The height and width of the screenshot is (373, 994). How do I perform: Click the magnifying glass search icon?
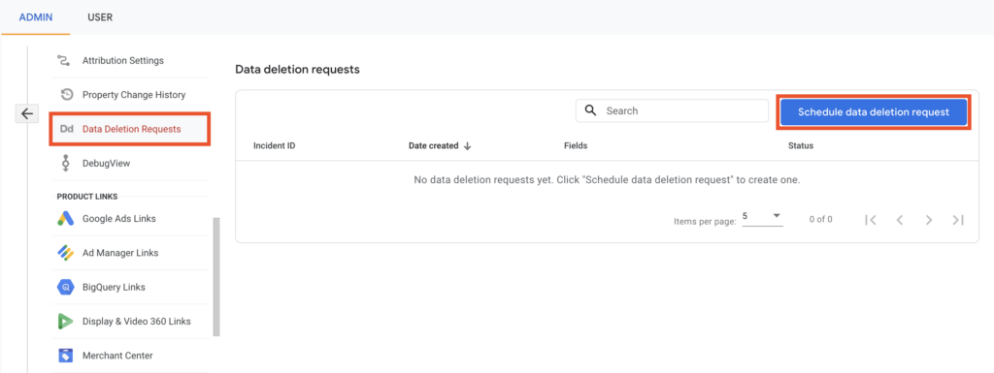[591, 110]
